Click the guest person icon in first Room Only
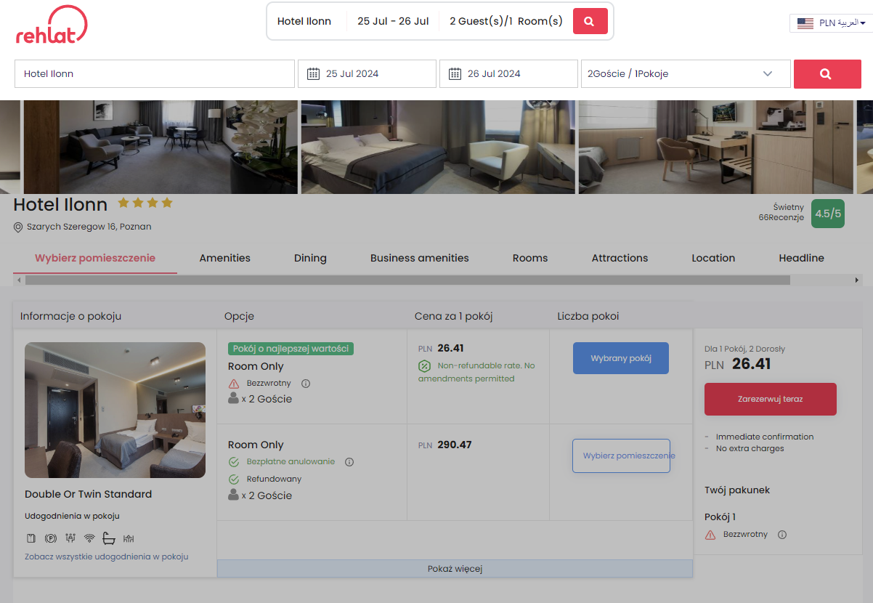The width and height of the screenshot is (873, 603). 233,398
